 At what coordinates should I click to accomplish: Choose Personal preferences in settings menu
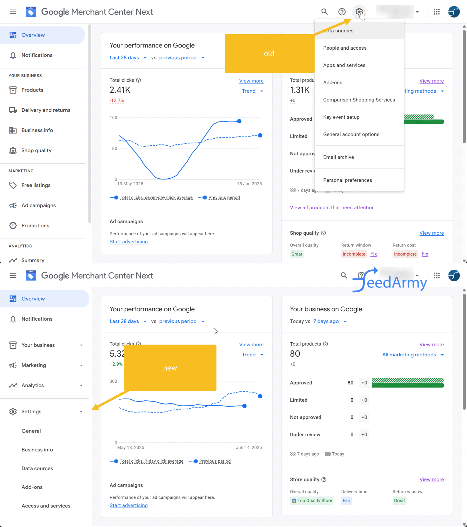pos(347,180)
